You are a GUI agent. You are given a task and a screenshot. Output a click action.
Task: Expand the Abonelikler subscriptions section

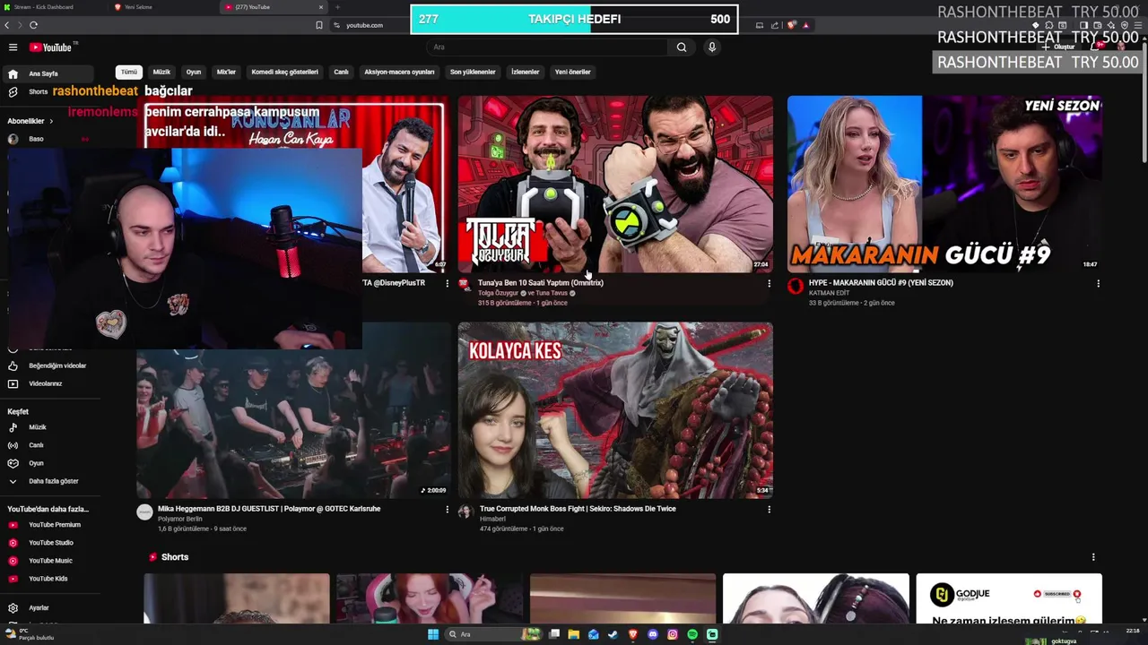tap(30, 121)
